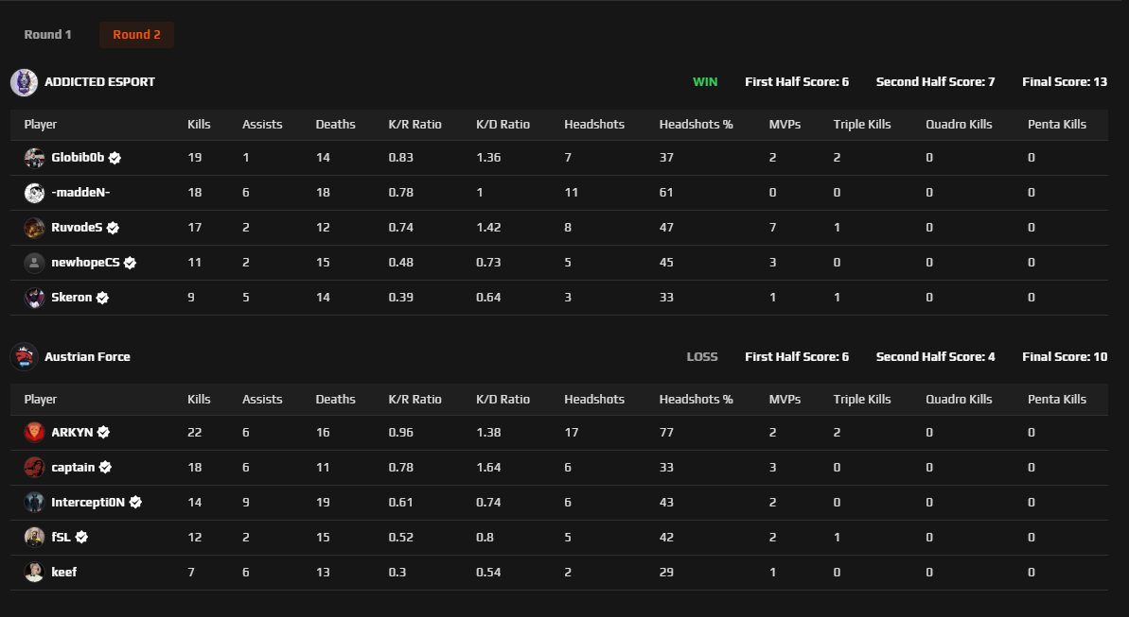The height and width of the screenshot is (617, 1129).
Task: Click the verified badge next to Globib0b
Action: 115,158
